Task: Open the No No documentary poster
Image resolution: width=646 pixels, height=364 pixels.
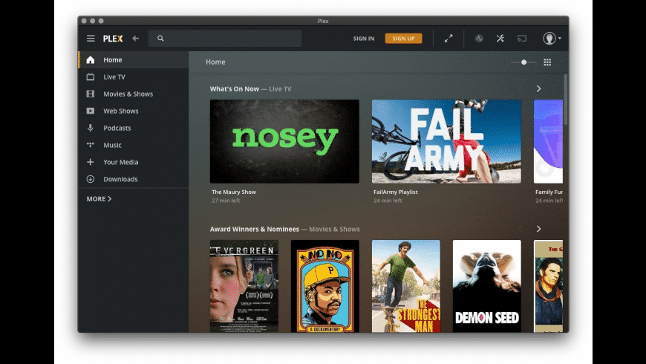Action: 325,286
